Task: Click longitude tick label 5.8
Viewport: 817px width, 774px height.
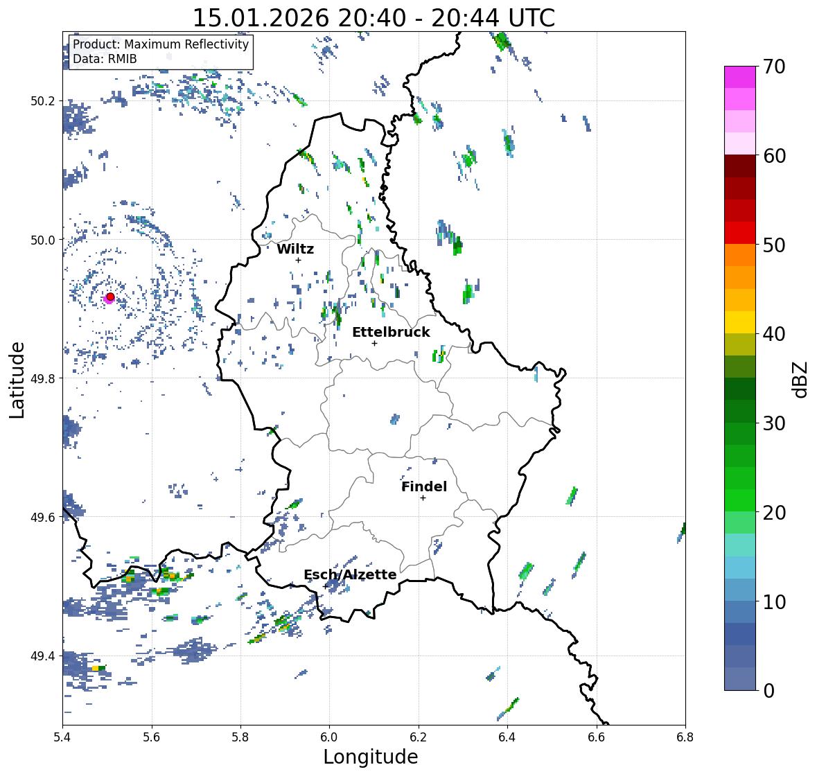Action: pos(240,737)
